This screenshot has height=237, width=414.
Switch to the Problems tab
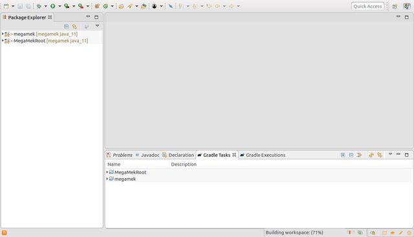click(x=119, y=155)
